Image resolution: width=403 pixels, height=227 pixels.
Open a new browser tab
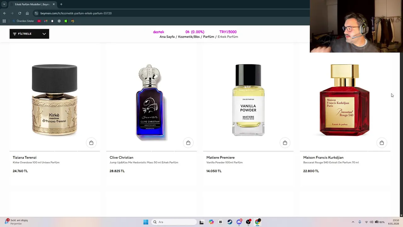(61, 4)
